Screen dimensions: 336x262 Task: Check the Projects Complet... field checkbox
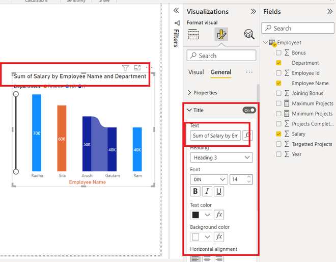tap(278, 124)
